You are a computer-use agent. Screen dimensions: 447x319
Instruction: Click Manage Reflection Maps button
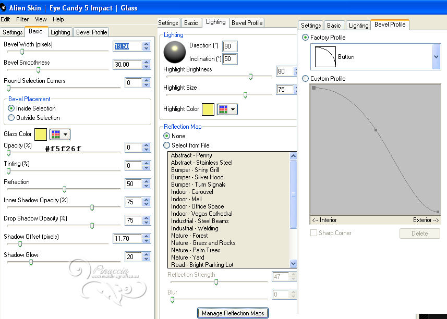pos(233,313)
